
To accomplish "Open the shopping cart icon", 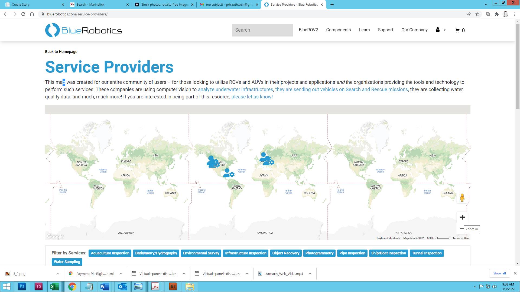I will [460, 30].
